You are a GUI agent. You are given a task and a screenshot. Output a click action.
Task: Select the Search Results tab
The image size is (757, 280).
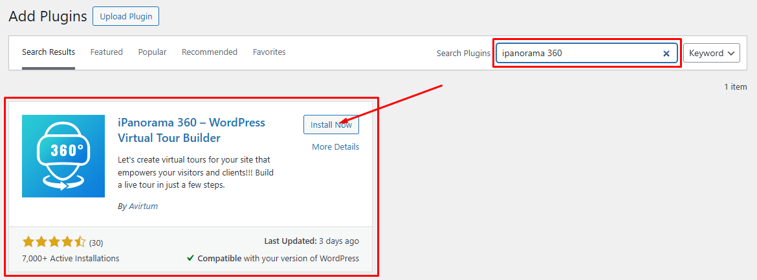49,52
